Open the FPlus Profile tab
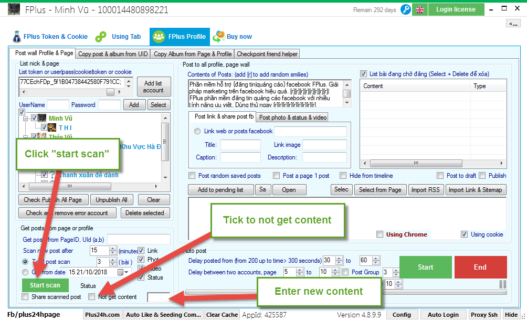The width and height of the screenshot is (527, 321). point(180,37)
